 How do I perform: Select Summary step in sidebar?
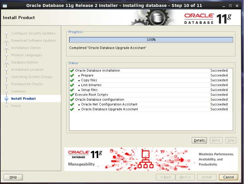(19, 91)
